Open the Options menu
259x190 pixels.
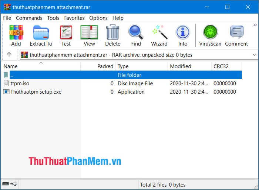pos(98,18)
